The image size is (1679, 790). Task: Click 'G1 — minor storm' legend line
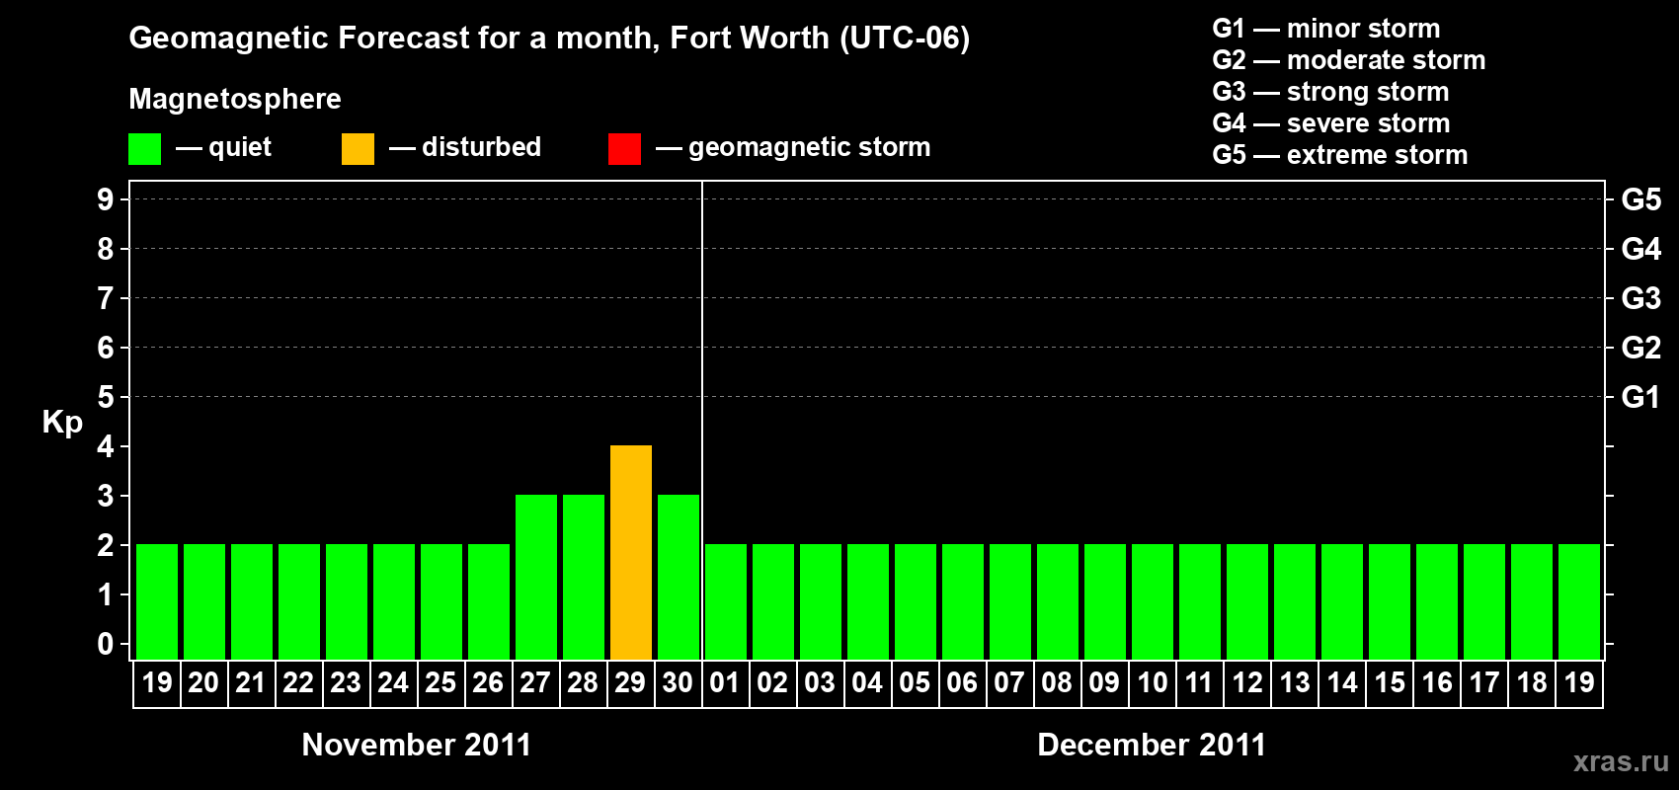pos(1326,29)
